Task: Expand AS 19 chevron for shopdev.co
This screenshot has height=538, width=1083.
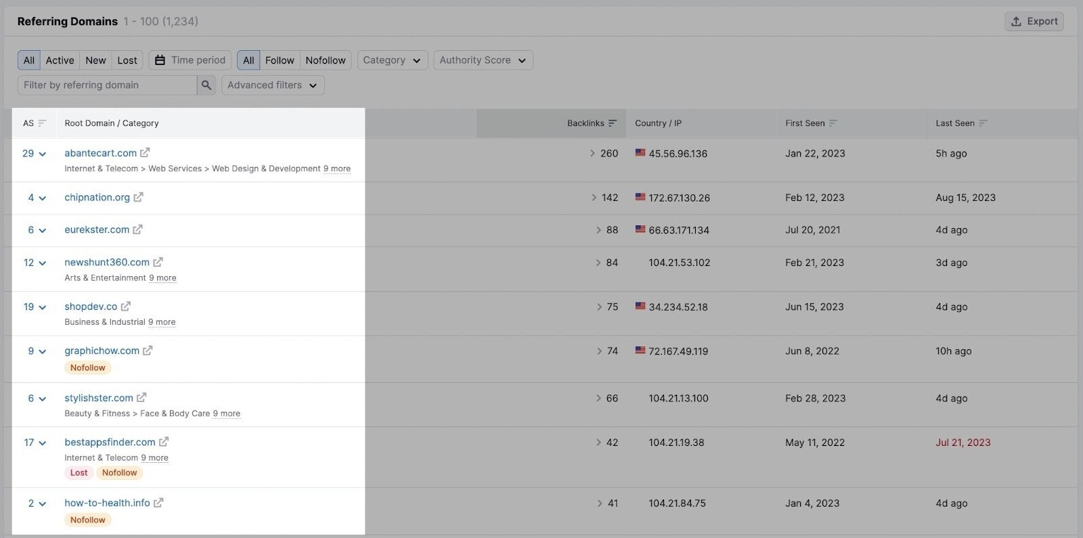Action: pos(43,307)
